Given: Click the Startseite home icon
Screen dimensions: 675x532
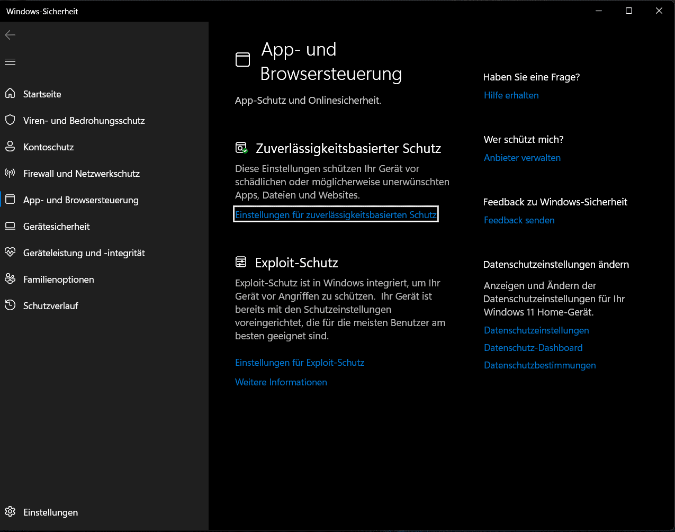Looking at the screenshot, I should (x=10, y=94).
